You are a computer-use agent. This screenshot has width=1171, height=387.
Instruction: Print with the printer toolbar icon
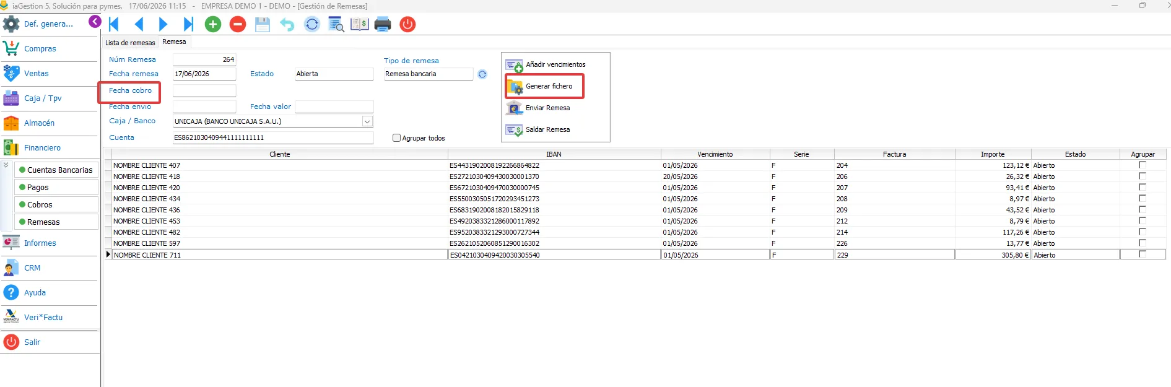383,24
